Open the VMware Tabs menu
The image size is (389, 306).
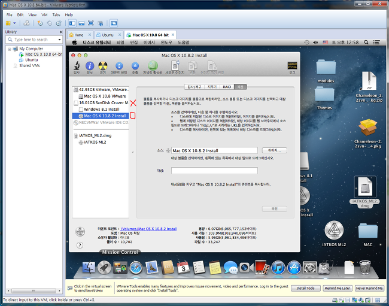pyautogui.click(x=56, y=15)
